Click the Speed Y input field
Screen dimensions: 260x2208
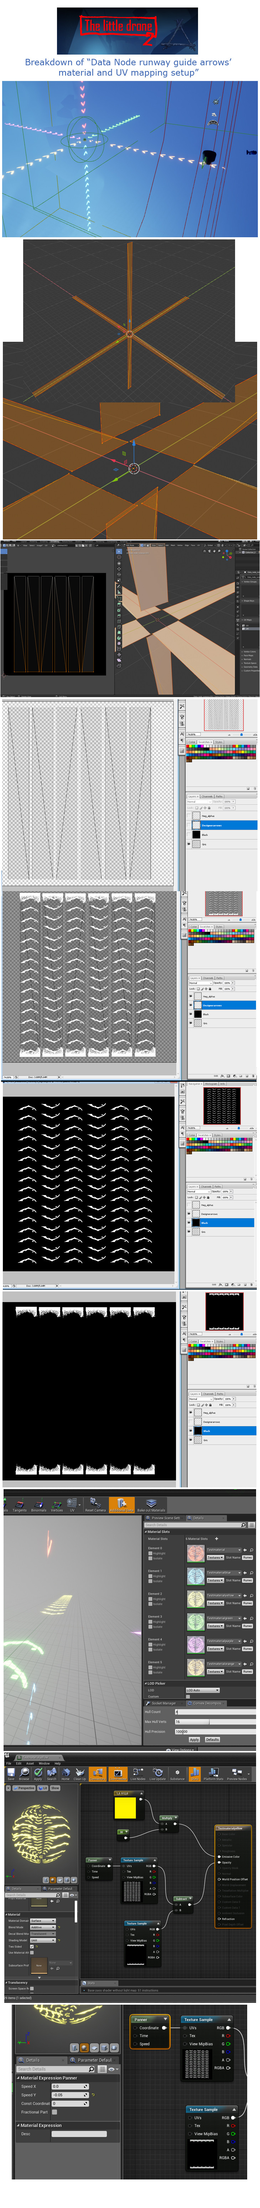(70, 2095)
